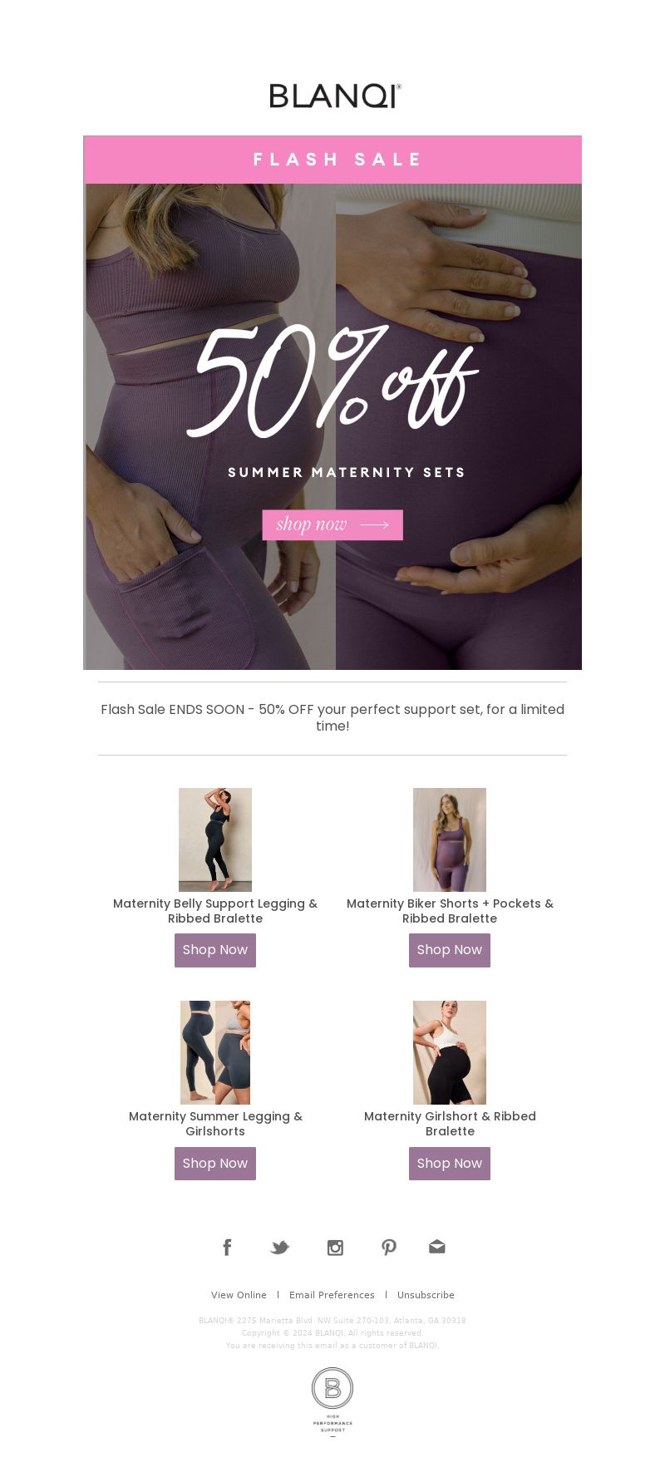The width and height of the screenshot is (665, 1477).
Task: Click the pink Flash Sale banner
Action: [332, 160]
